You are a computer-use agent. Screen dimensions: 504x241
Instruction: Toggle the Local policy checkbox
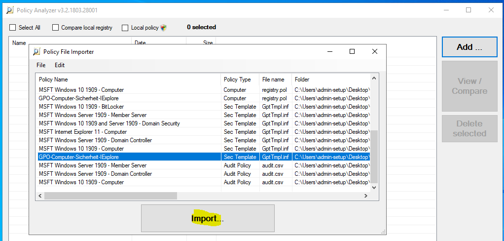coord(125,28)
